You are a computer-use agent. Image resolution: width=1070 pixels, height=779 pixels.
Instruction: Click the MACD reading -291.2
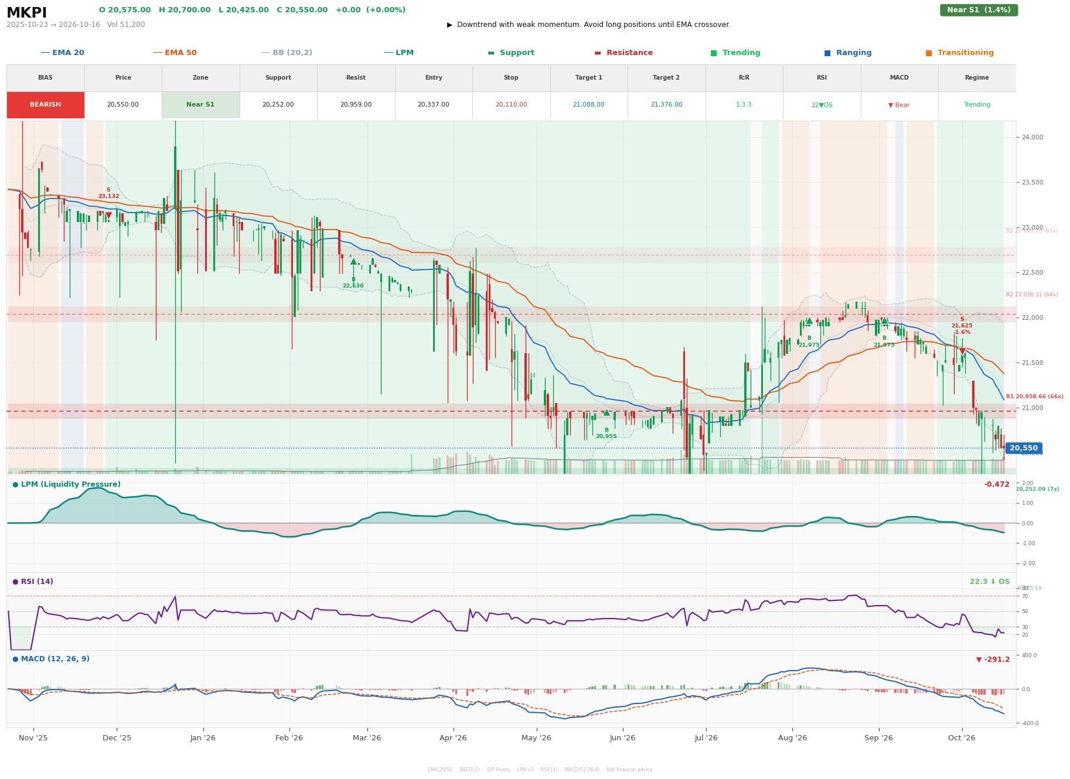point(993,660)
